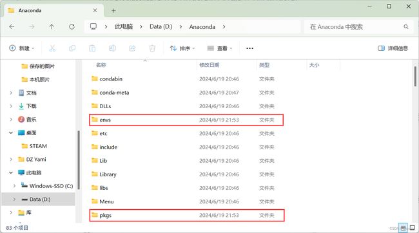
Task: Click the file list vertical scrollbar
Action: (415, 77)
